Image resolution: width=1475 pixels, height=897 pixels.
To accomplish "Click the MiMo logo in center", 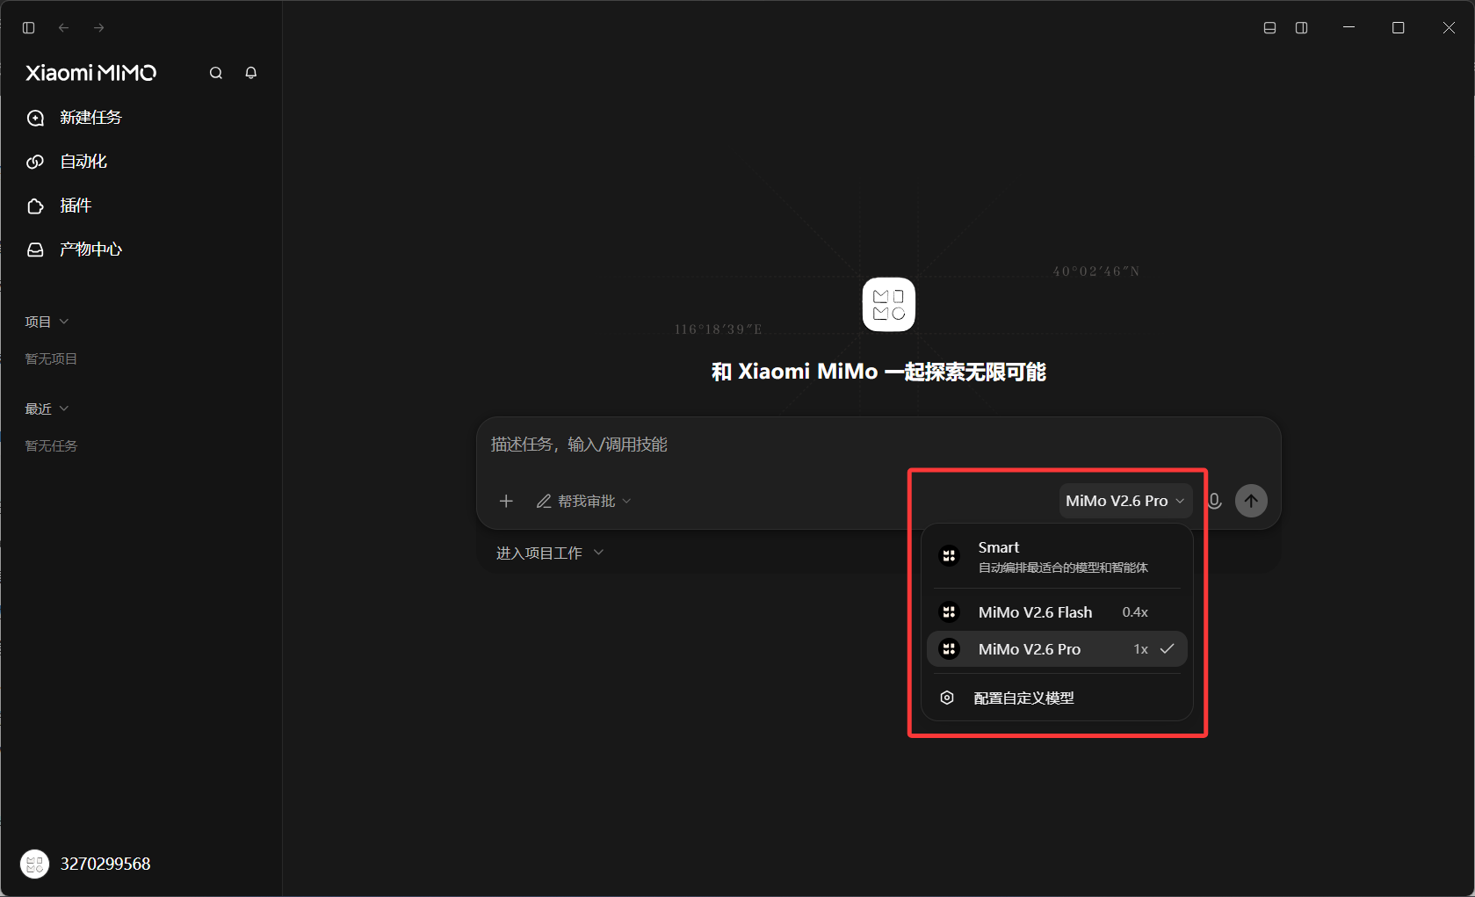I will (889, 305).
